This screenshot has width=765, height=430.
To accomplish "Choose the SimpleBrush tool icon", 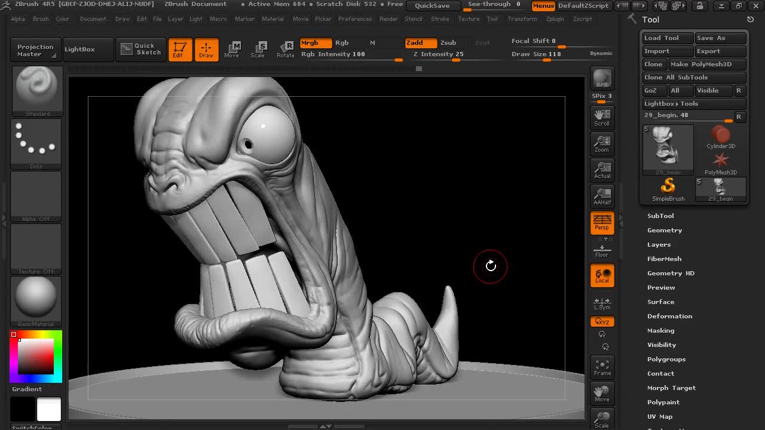I will click(668, 189).
